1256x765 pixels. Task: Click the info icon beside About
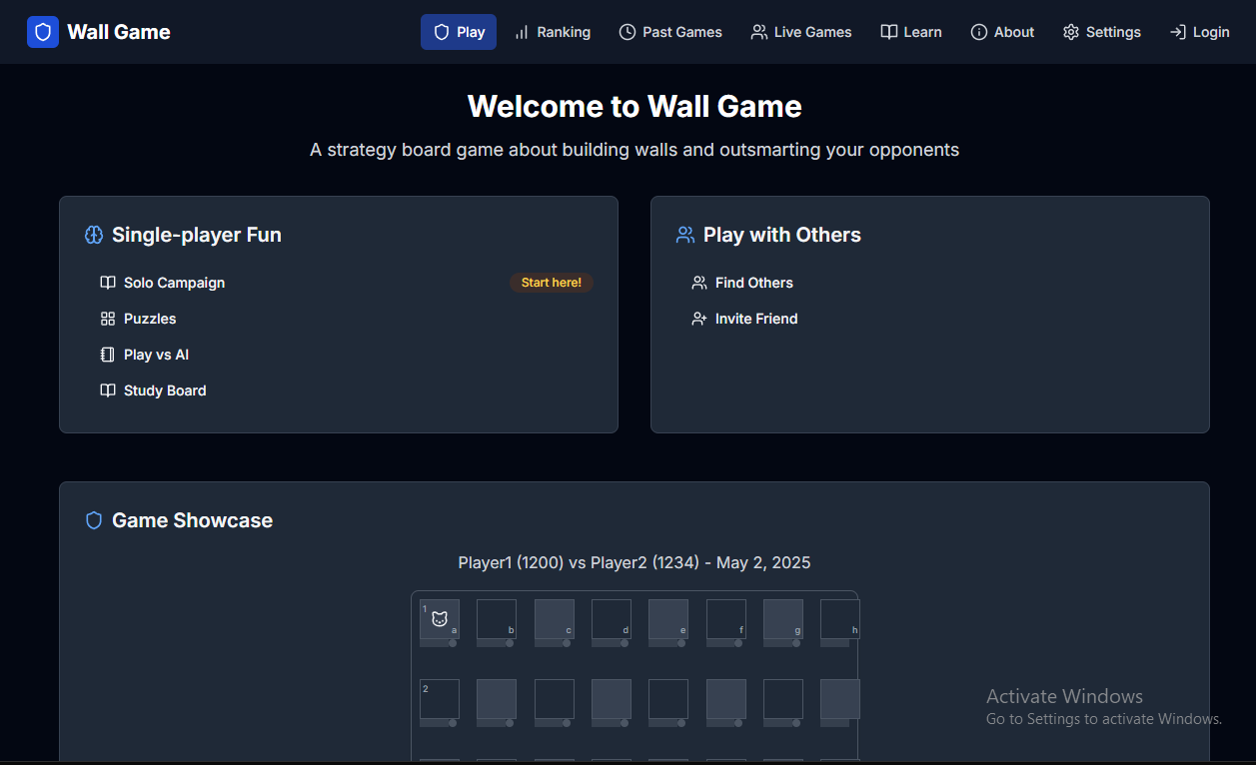click(979, 32)
